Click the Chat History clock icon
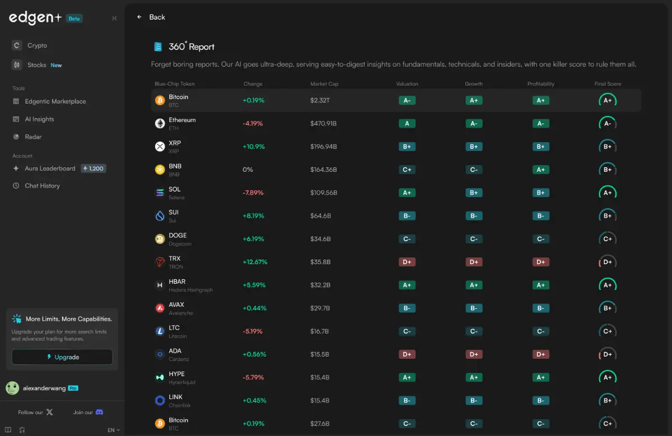The height and width of the screenshot is (436, 672). click(16, 186)
